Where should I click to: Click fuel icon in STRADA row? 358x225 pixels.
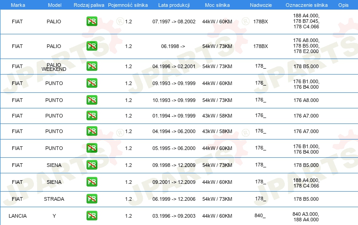(92, 198)
